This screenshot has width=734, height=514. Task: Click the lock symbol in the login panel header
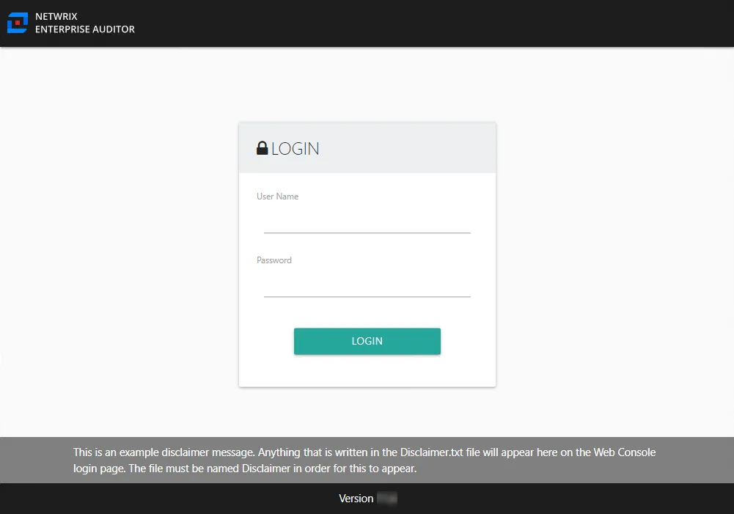point(262,147)
